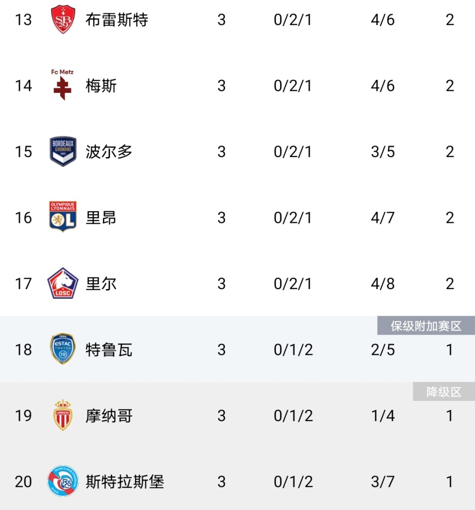475x510 pixels.
Task: Click the 降级区 relegation zone tag
Action: pos(444,392)
